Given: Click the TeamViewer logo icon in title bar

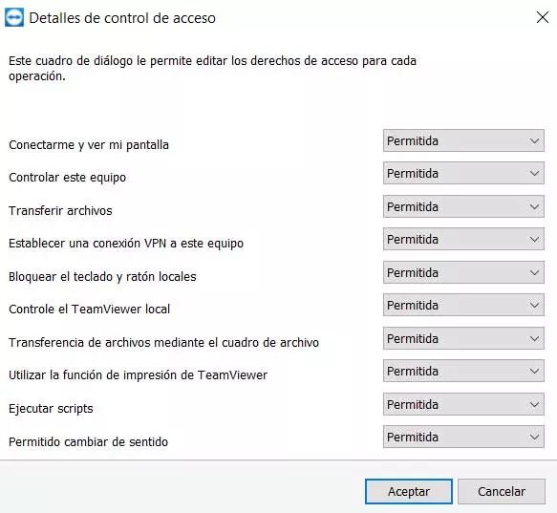Looking at the screenshot, I should click(14, 17).
